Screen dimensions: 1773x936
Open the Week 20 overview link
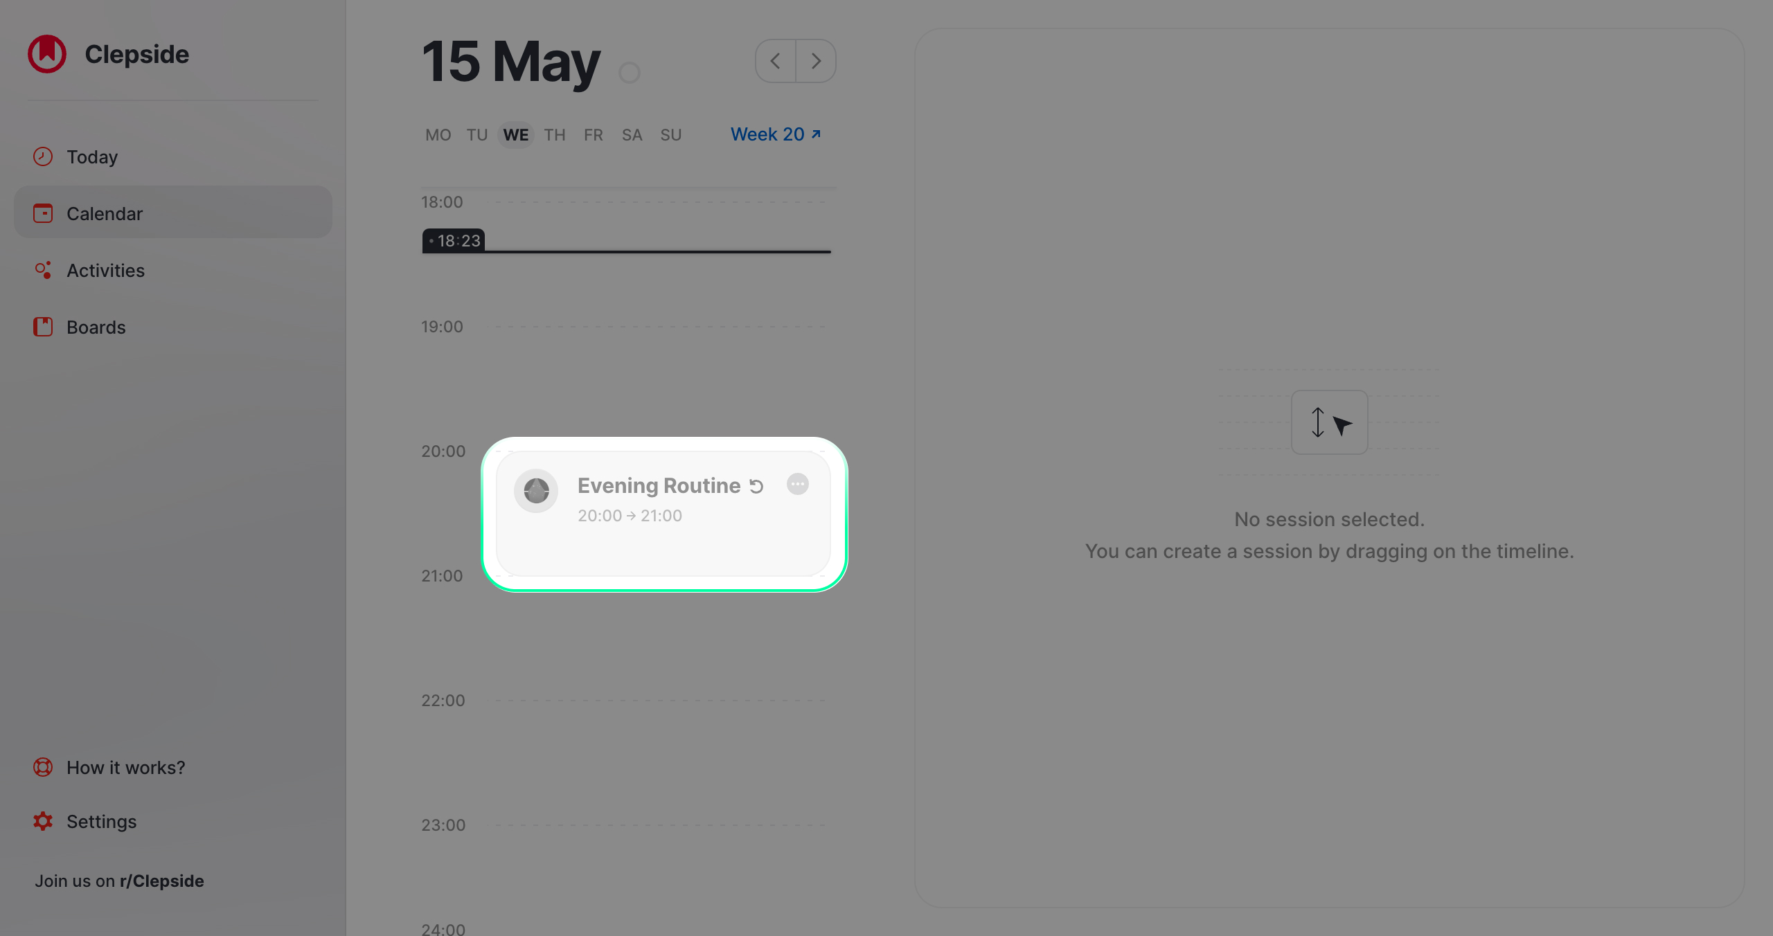pos(776,134)
